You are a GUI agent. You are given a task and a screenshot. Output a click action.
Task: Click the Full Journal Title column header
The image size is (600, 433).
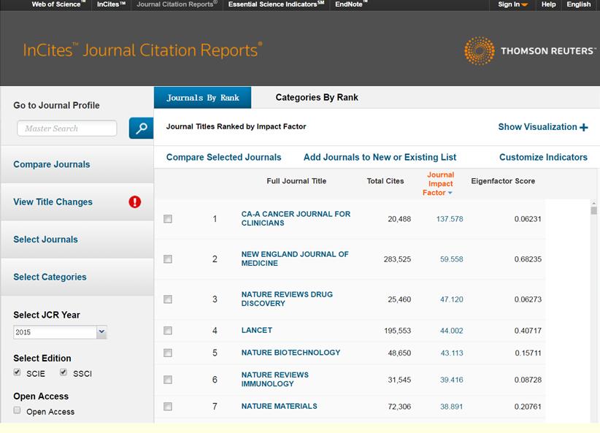[296, 181]
